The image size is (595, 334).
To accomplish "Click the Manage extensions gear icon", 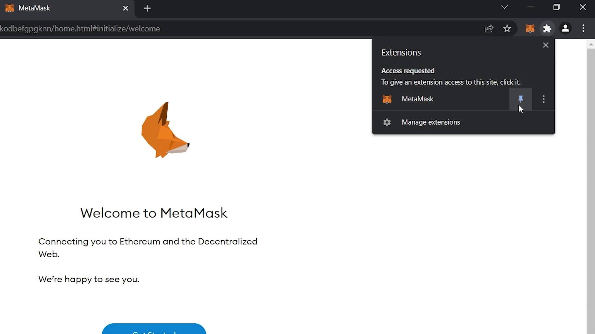I will coord(387,122).
